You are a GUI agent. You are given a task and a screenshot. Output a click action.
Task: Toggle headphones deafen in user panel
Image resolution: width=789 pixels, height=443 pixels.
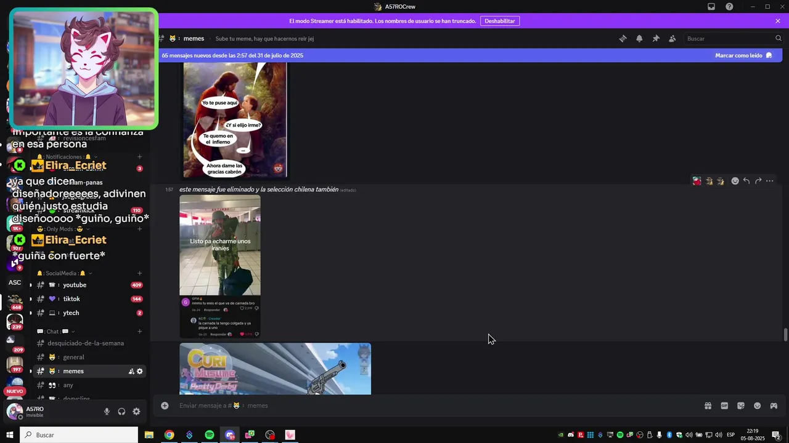(121, 412)
